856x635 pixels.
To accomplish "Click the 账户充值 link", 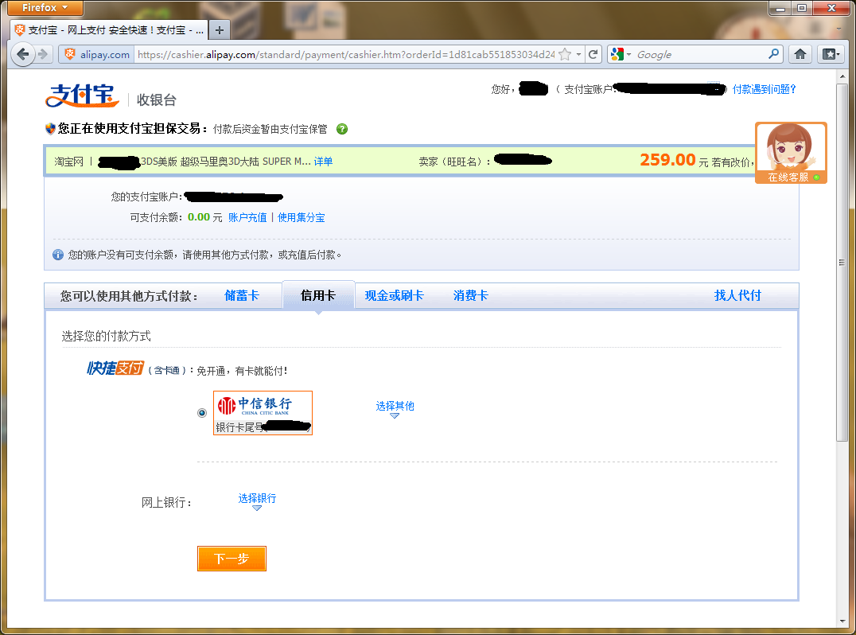I will coord(247,217).
